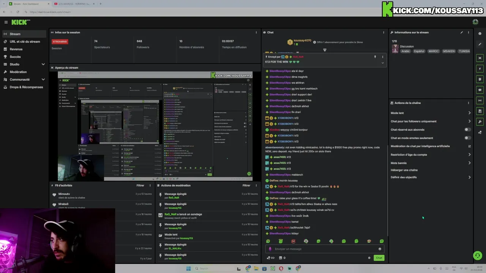This screenshot has width=486, height=273.
Task: Open chat settings gear icon
Action: (369, 258)
